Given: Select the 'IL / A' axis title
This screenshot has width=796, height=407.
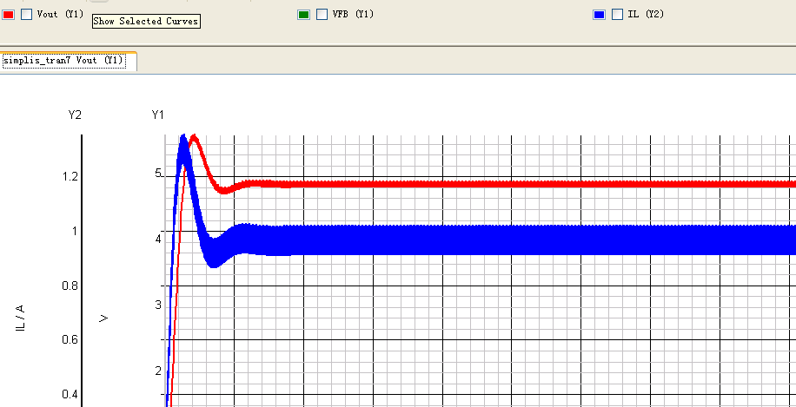Looking at the screenshot, I should click(x=21, y=318).
